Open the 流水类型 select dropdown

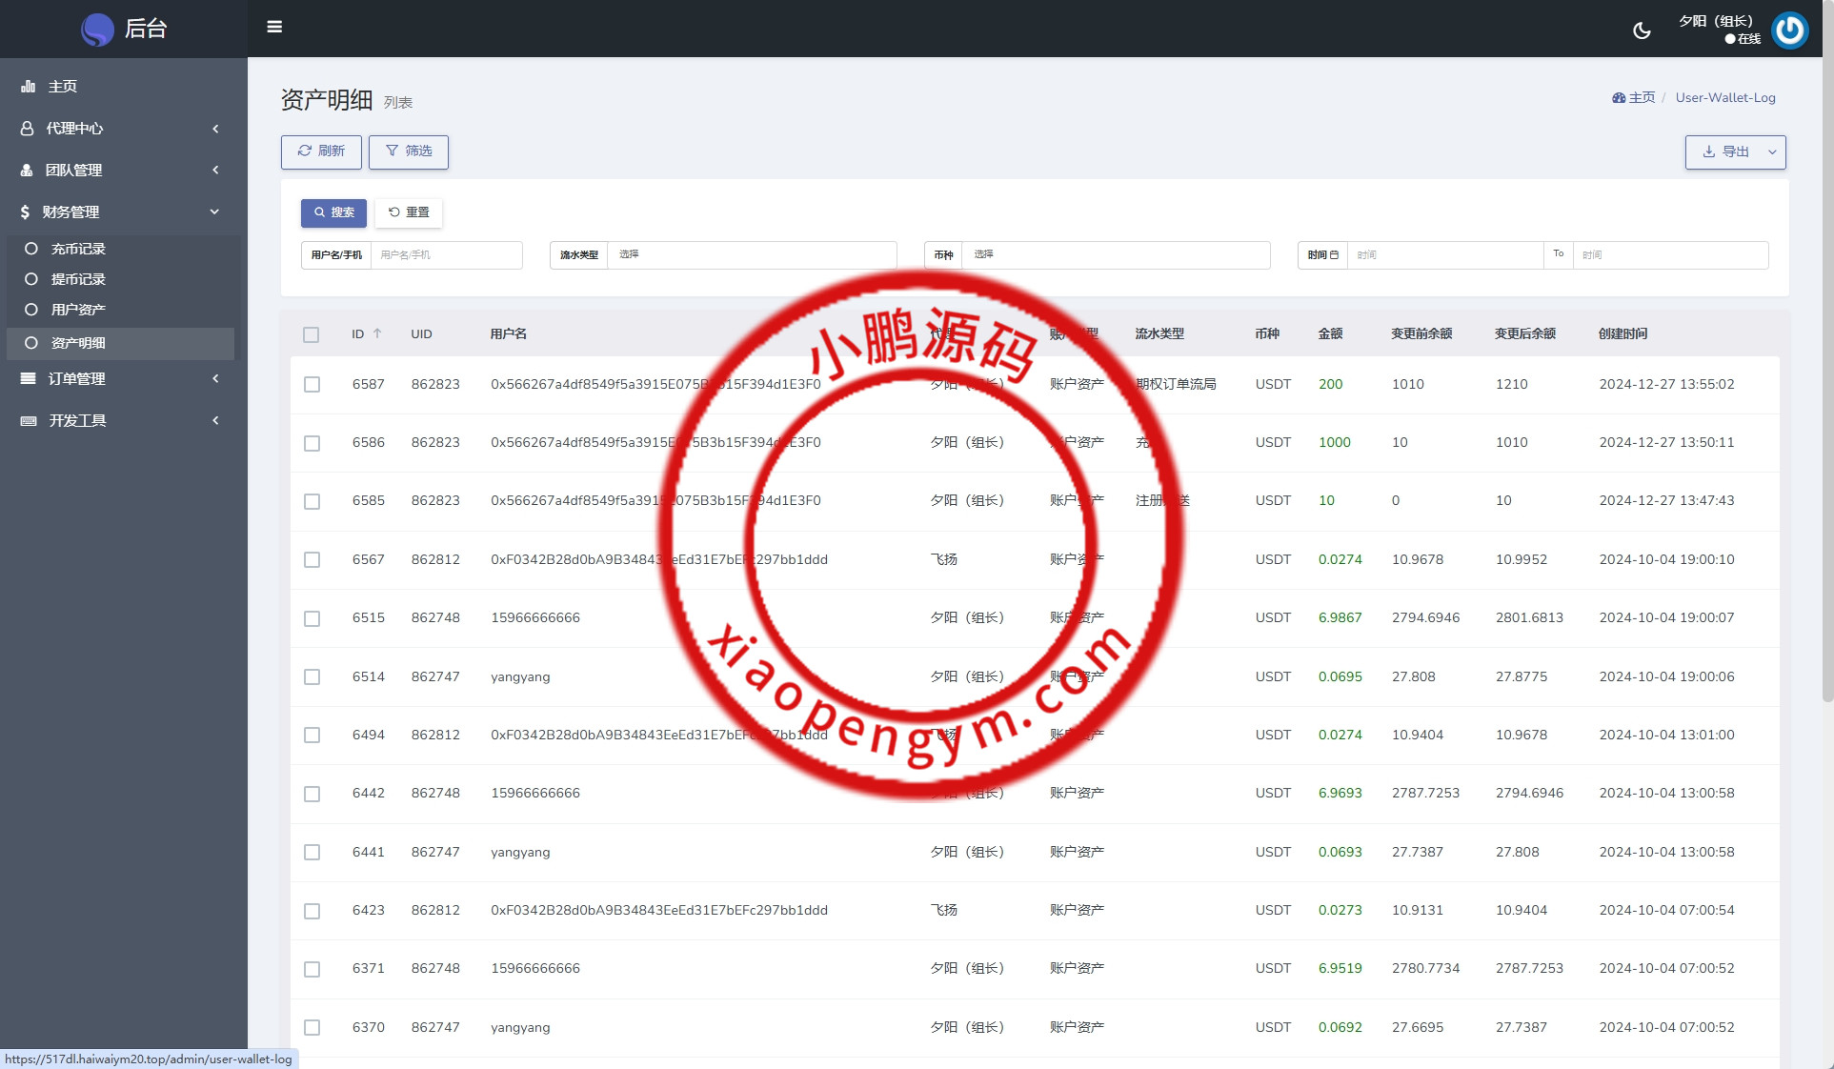point(752,255)
